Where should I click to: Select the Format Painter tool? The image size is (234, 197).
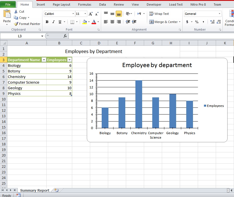27,24
